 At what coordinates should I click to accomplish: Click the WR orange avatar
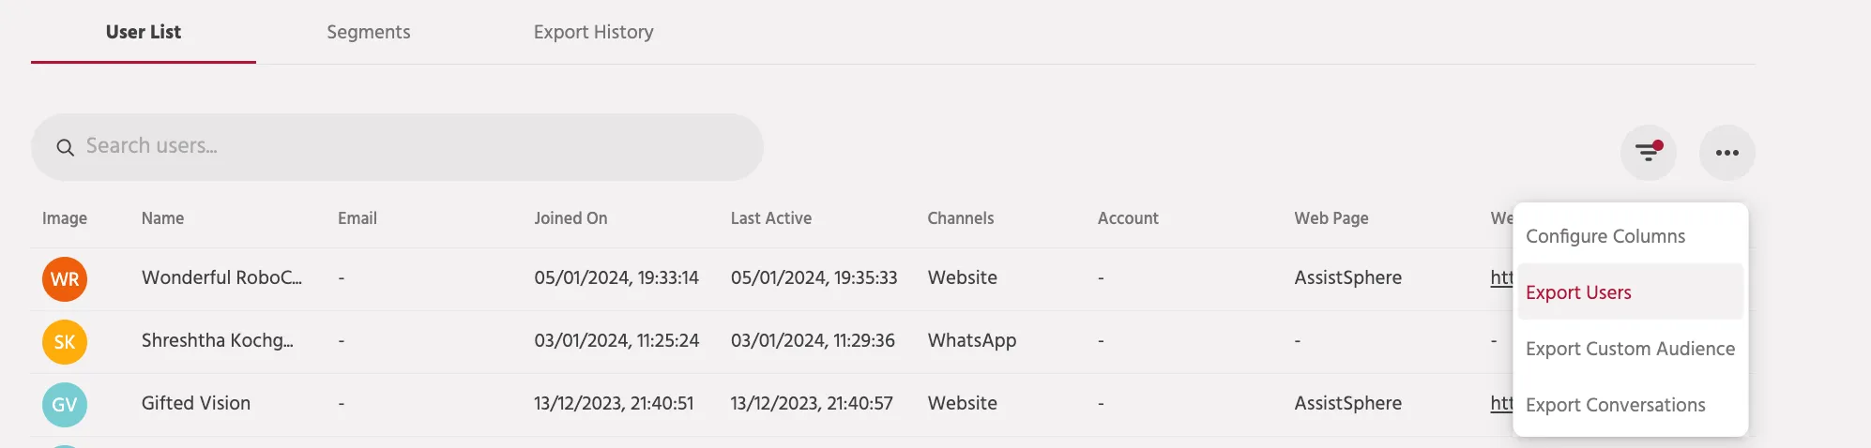pyautogui.click(x=65, y=279)
